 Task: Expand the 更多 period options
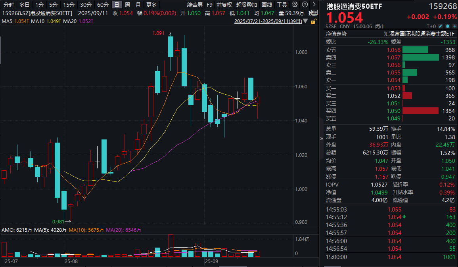coord(151,5)
